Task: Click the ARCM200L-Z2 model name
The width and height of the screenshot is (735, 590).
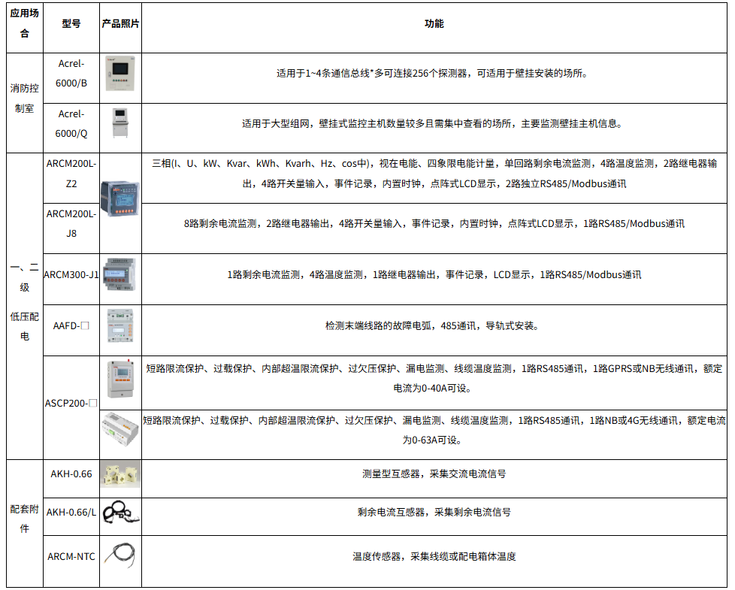Action: pos(71,173)
